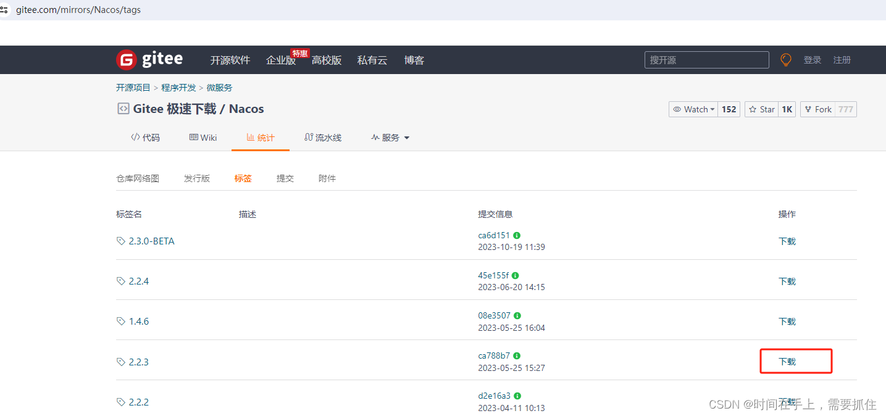Image resolution: width=886 pixels, height=416 pixels.
Task: Open tag 2.2.2
Action: [139, 402]
